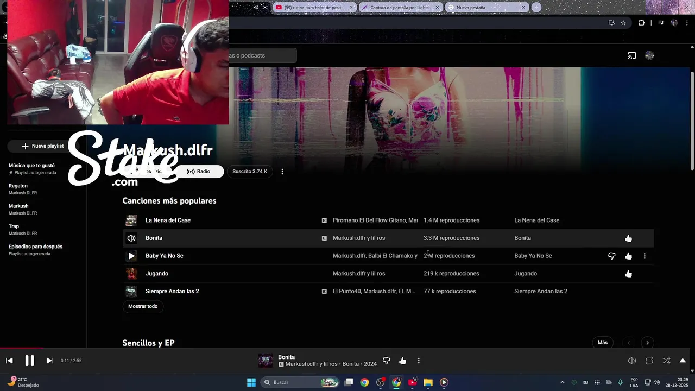Expand the now playing panel arrow
695x391 pixels.
click(683, 361)
